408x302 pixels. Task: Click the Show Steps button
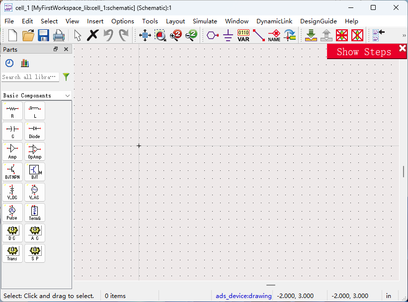coord(364,52)
